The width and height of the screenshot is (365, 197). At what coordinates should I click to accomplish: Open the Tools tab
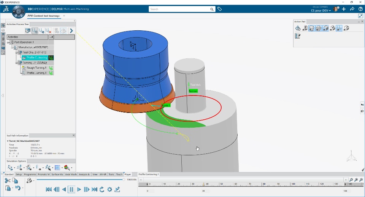111,174
